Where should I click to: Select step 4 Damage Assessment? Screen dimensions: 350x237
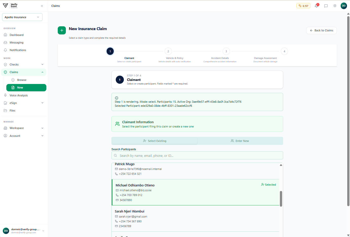[284, 51]
